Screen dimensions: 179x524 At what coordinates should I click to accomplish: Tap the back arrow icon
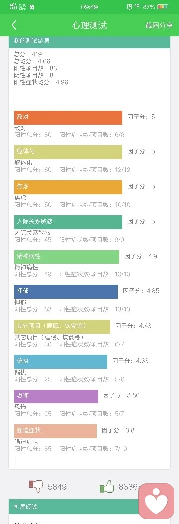click(x=14, y=25)
